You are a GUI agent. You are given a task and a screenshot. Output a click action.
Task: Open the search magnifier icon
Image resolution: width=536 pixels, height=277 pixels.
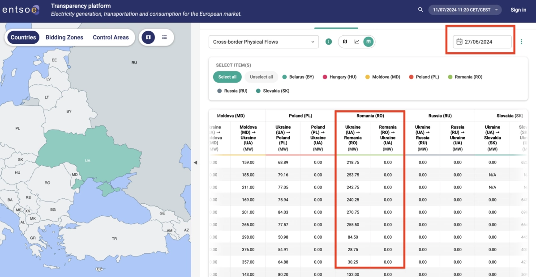point(420,9)
